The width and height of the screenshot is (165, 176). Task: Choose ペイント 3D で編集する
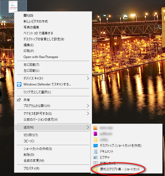(38, 33)
